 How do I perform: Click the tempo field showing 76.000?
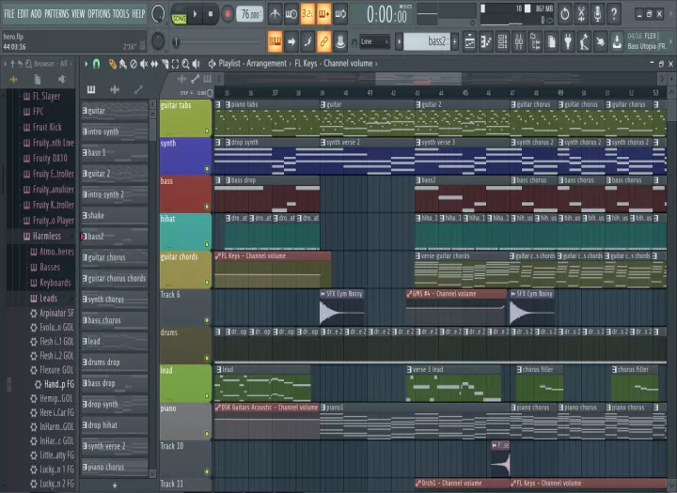tap(250, 14)
